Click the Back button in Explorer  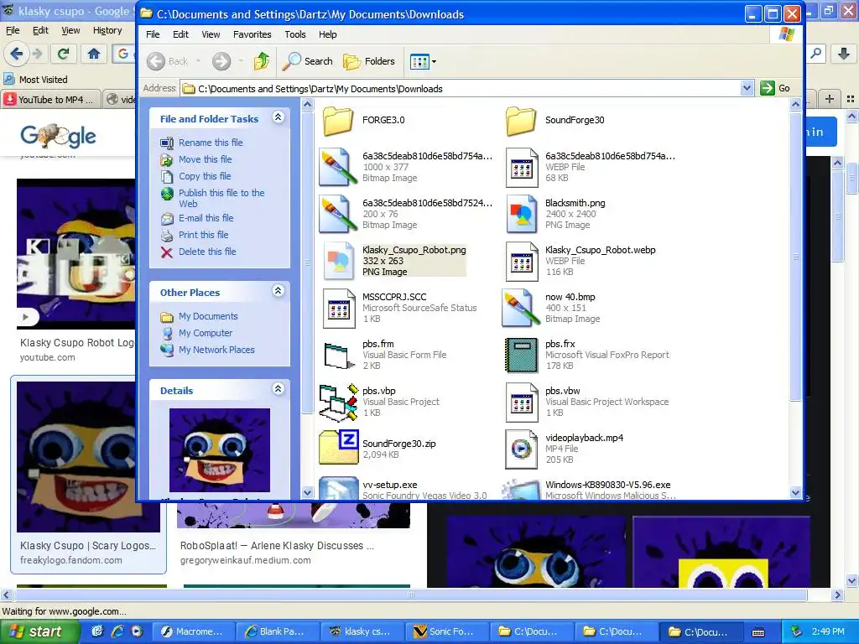[x=168, y=61]
